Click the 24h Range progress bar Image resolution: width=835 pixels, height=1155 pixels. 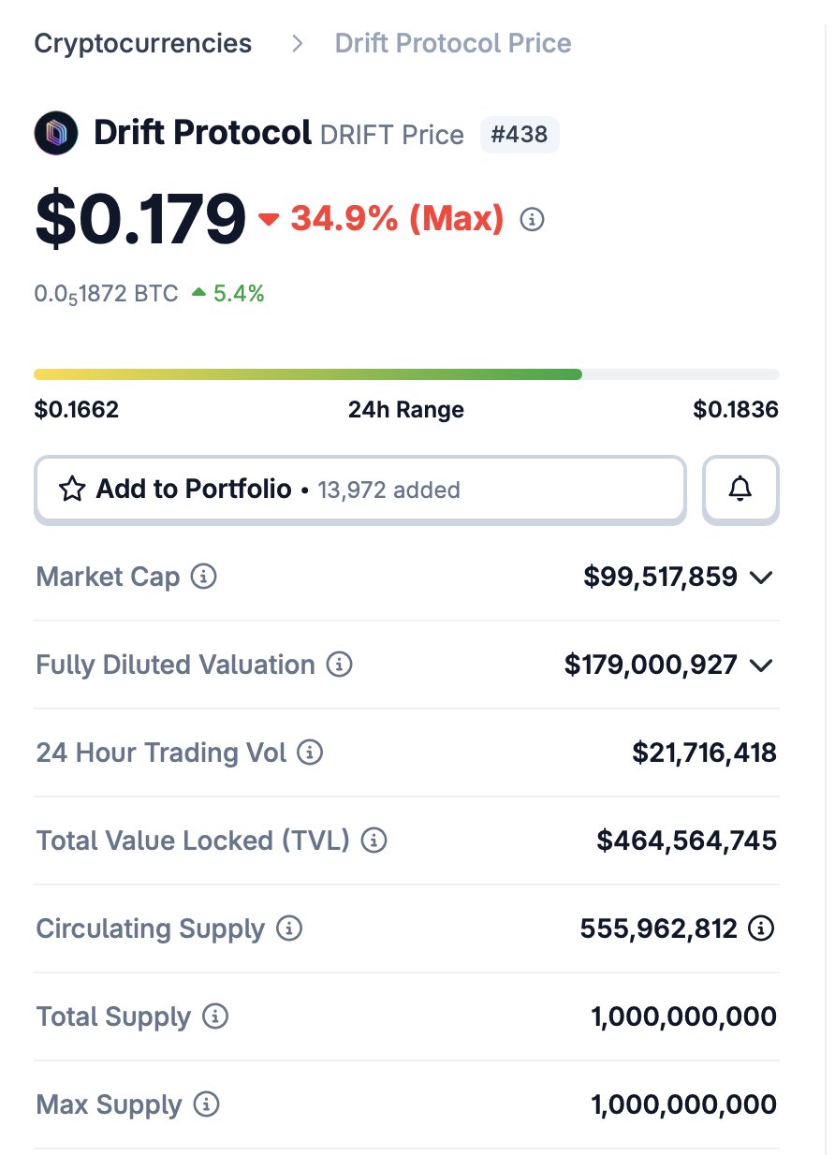click(x=406, y=374)
